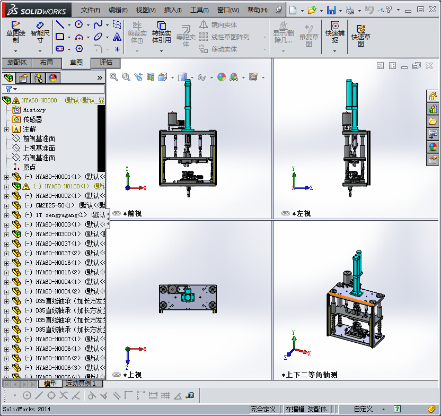Click the Section View icon in view toolbar
Screen dimensions: 441x416
[x=151, y=77]
